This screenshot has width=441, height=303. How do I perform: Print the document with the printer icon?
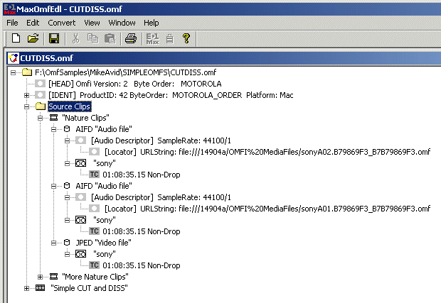point(130,38)
